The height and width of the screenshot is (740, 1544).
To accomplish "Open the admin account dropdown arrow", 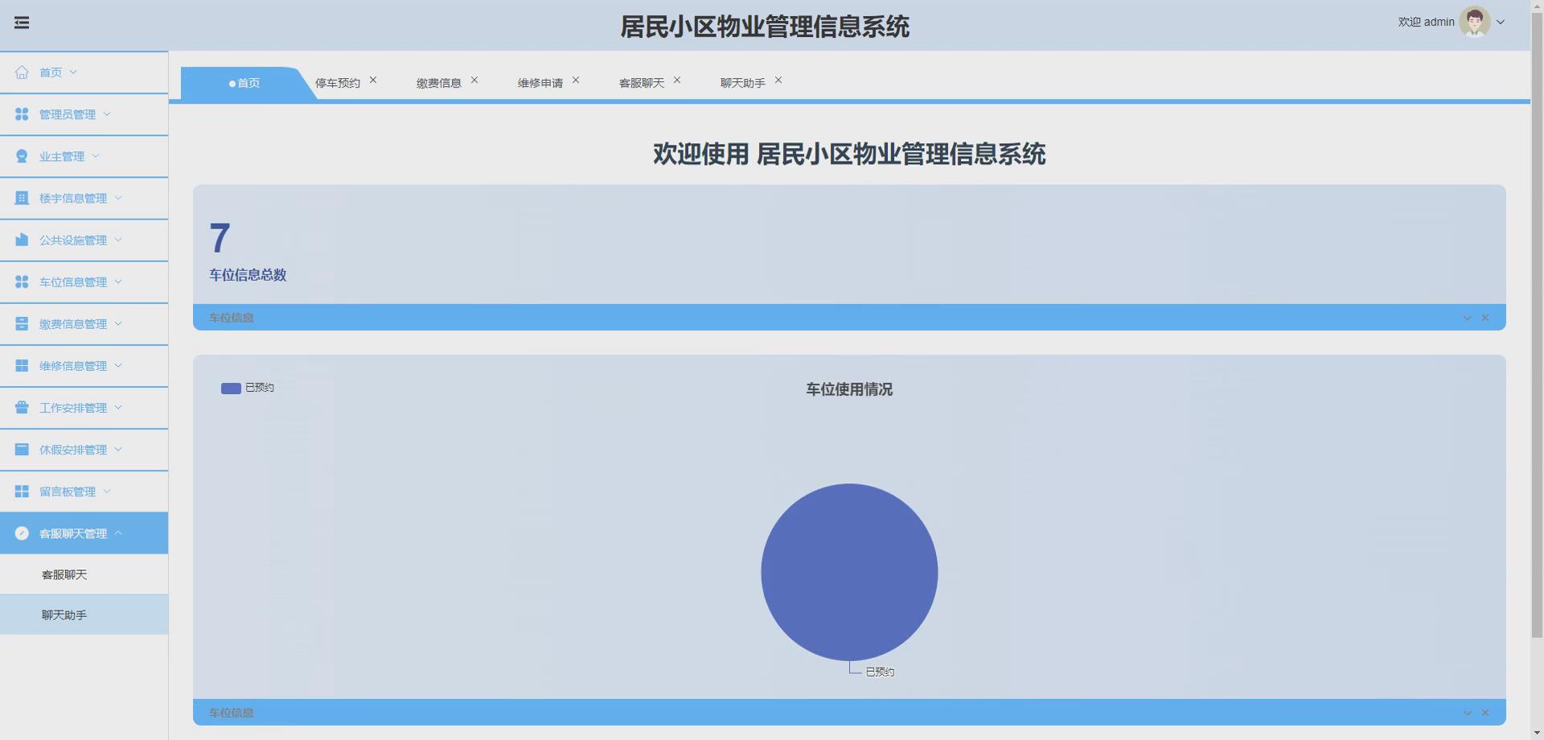I will 1502,22.
